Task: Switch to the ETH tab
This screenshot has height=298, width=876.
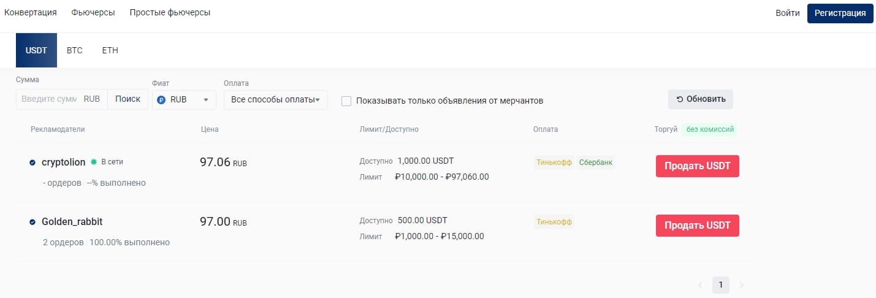Action: 110,50
